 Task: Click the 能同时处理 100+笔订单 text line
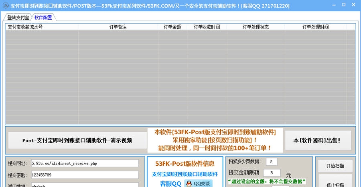coord(214,148)
